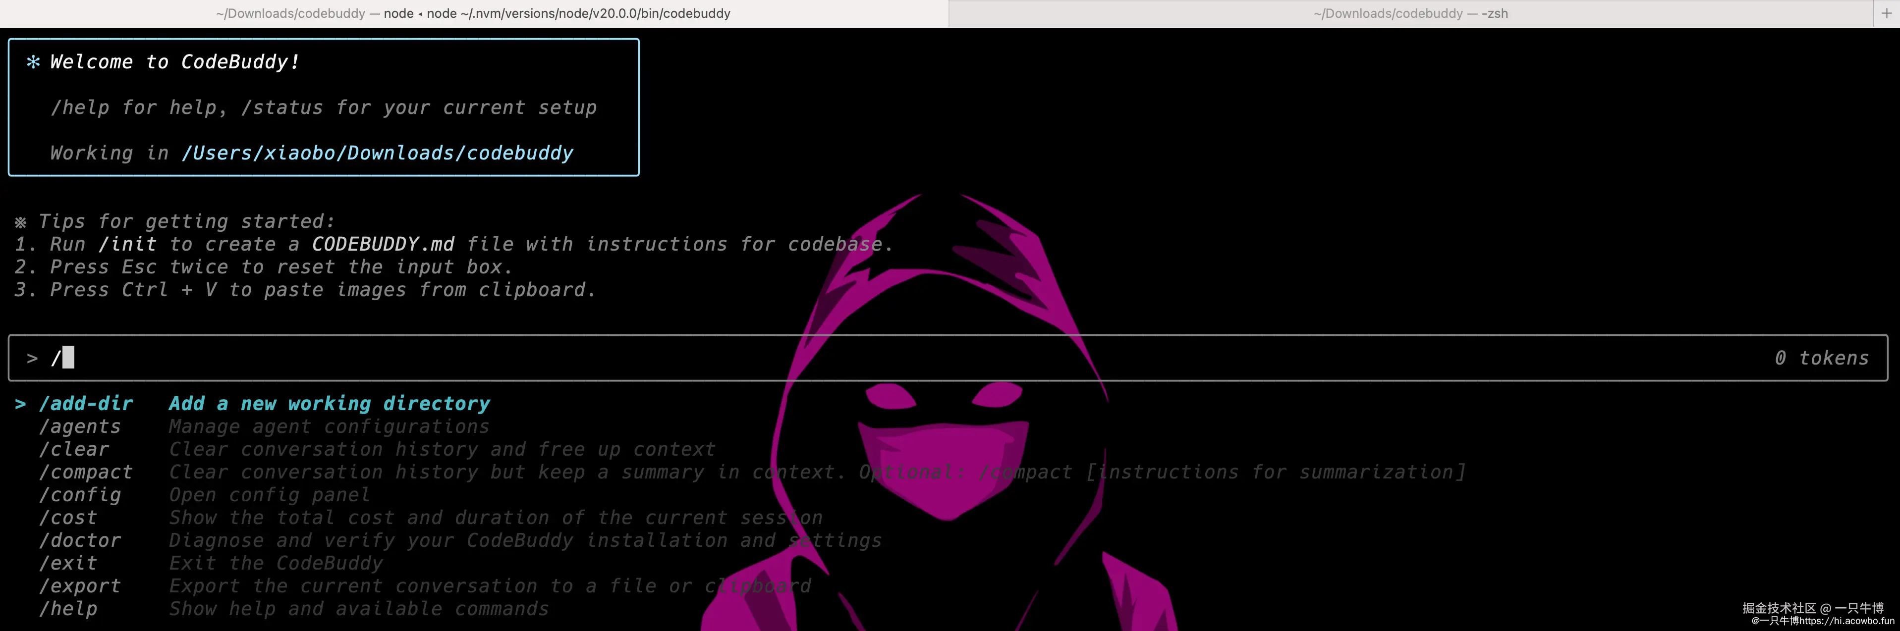Click the prompt arrow in input box
This screenshot has width=1900, height=631.
point(32,359)
